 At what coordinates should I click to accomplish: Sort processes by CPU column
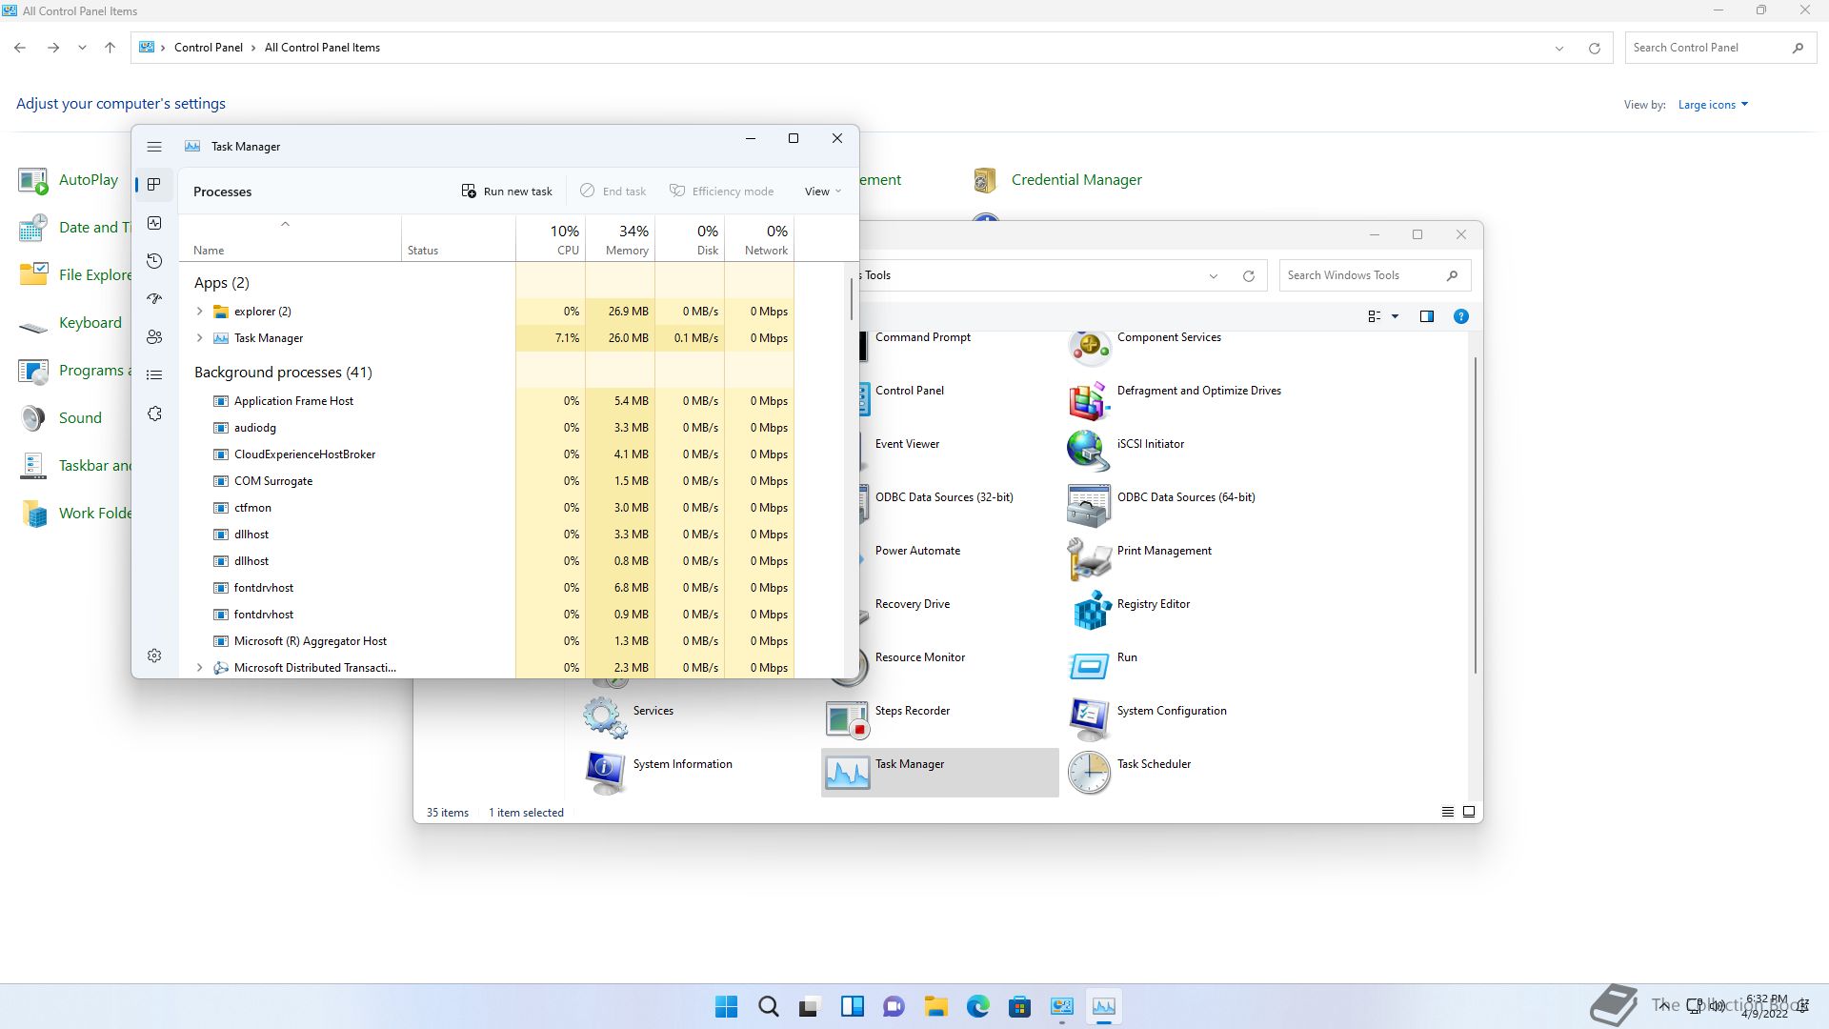click(551, 238)
